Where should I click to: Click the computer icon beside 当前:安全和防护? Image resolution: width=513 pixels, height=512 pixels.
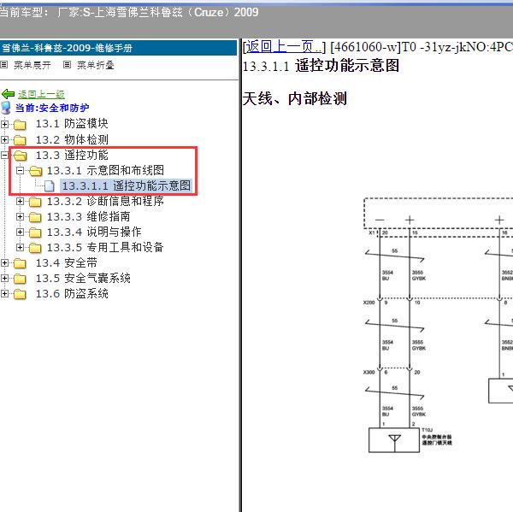(x=6, y=108)
